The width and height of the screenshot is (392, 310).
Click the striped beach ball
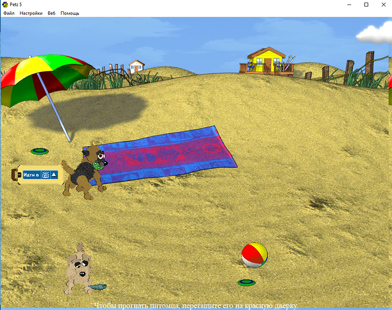coord(254,255)
